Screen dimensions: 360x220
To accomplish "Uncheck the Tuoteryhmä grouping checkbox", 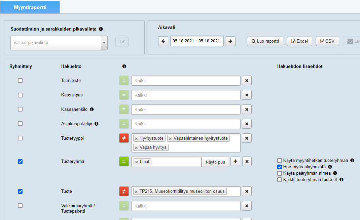I will (x=20, y=162).
